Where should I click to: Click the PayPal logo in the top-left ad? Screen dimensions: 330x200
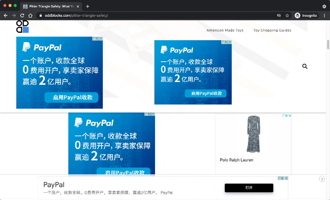tap(42, 47)
